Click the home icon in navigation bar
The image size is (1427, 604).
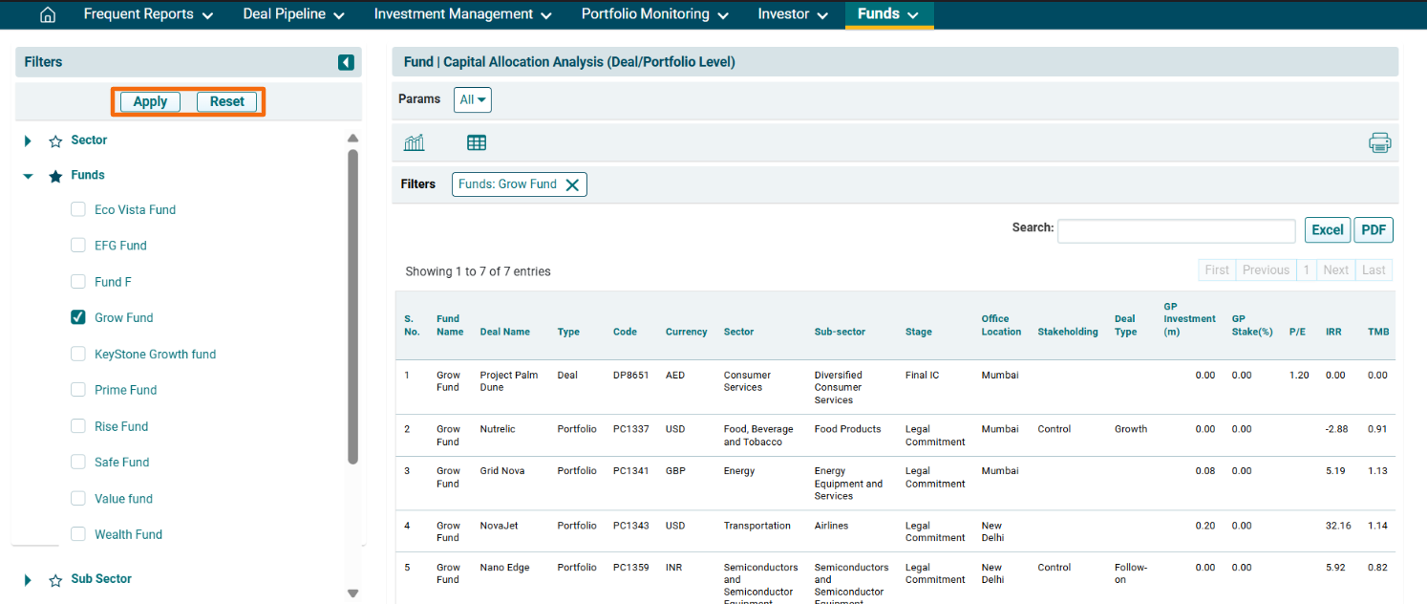[x=48, y=14]
